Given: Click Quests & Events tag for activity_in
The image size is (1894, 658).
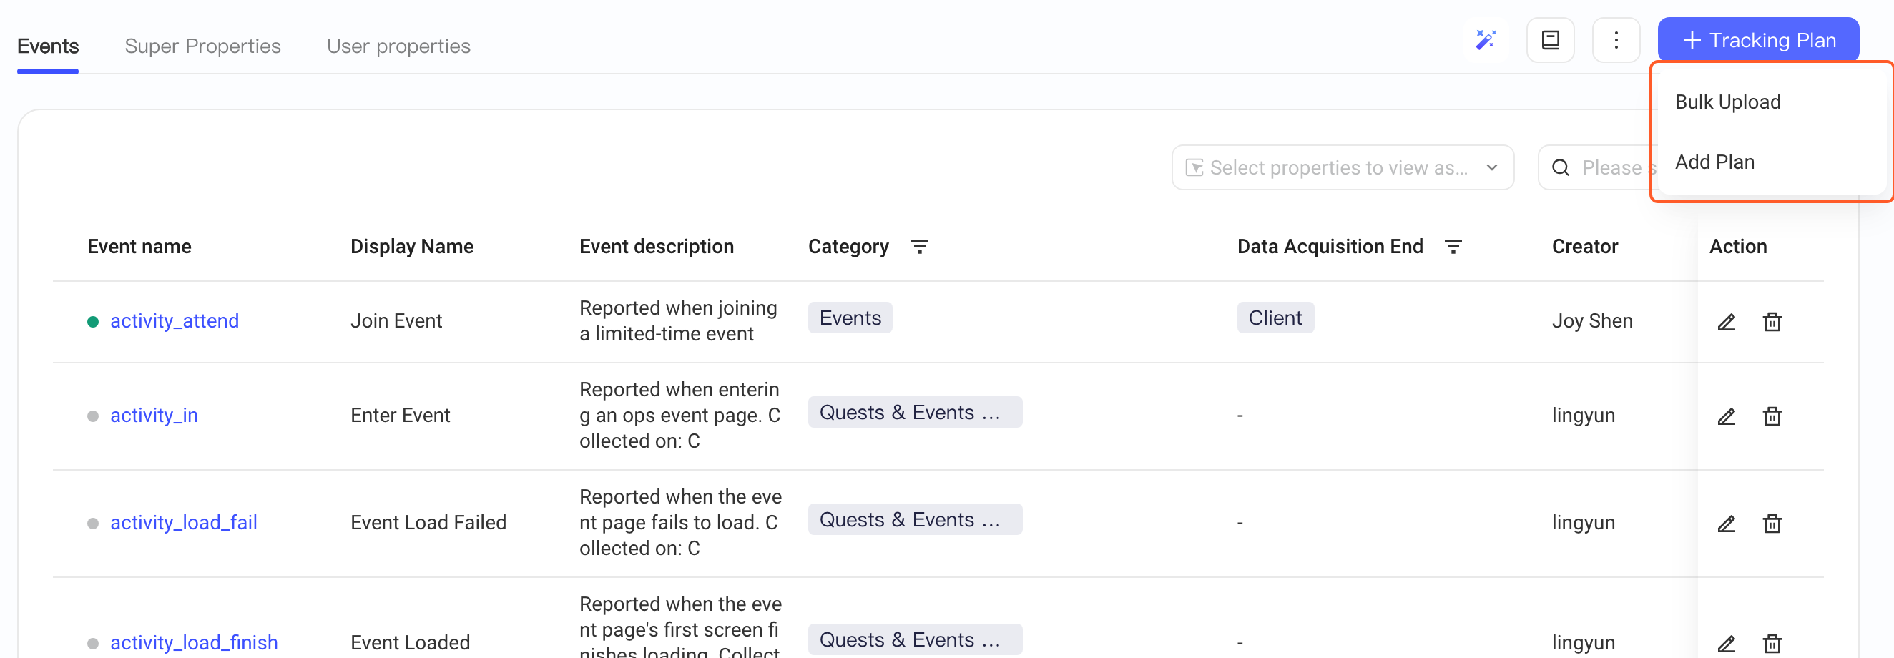Looking at the screenshot, I should (915, 413).
